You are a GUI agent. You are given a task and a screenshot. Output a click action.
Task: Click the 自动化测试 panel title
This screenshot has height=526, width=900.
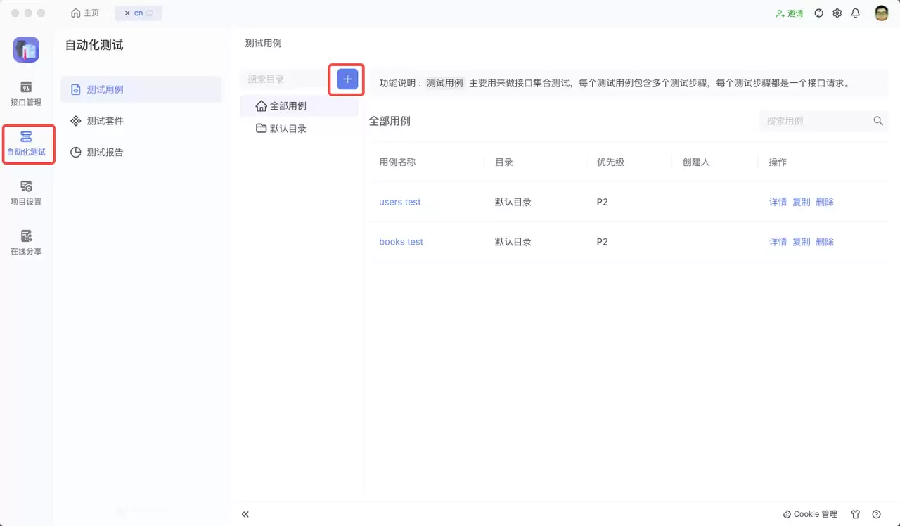[x=94, y=45]
